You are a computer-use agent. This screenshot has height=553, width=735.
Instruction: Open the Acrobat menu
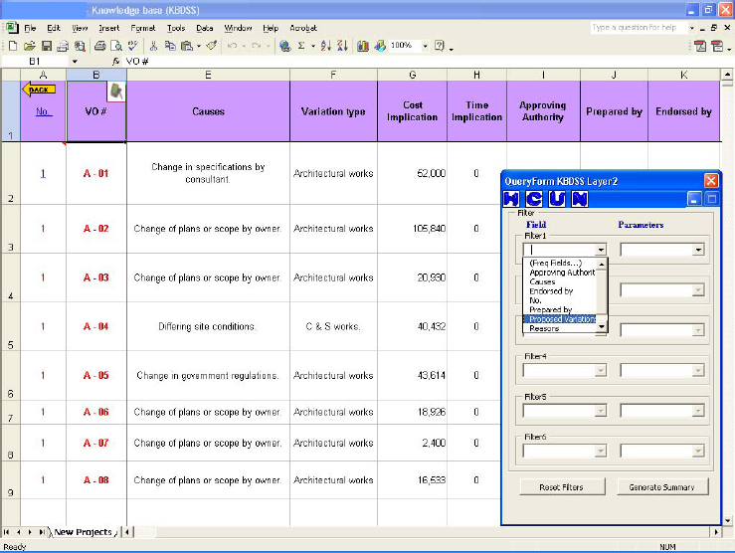[302, 28]
